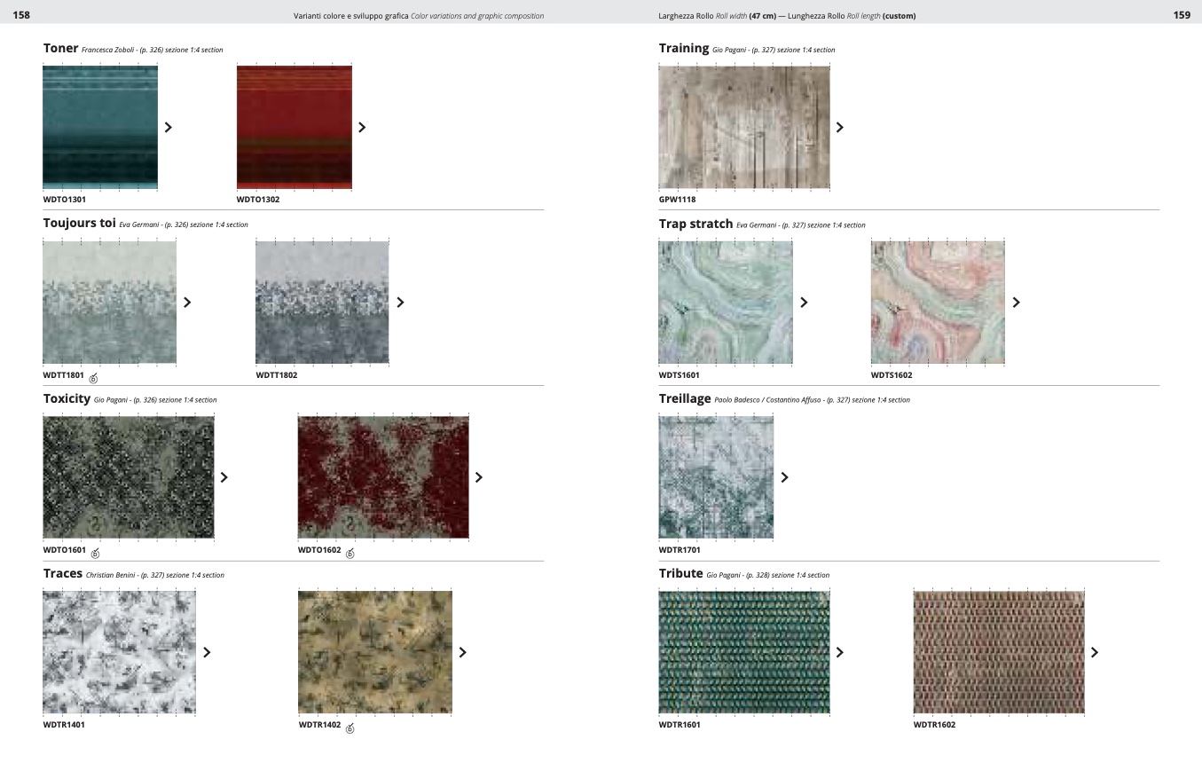Click the product code WDTS1601 label

(679, 375)
